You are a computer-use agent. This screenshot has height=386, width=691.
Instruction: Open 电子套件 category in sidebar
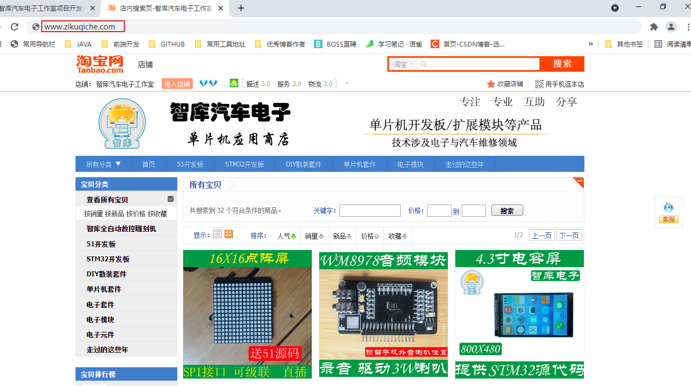[100, 304]
